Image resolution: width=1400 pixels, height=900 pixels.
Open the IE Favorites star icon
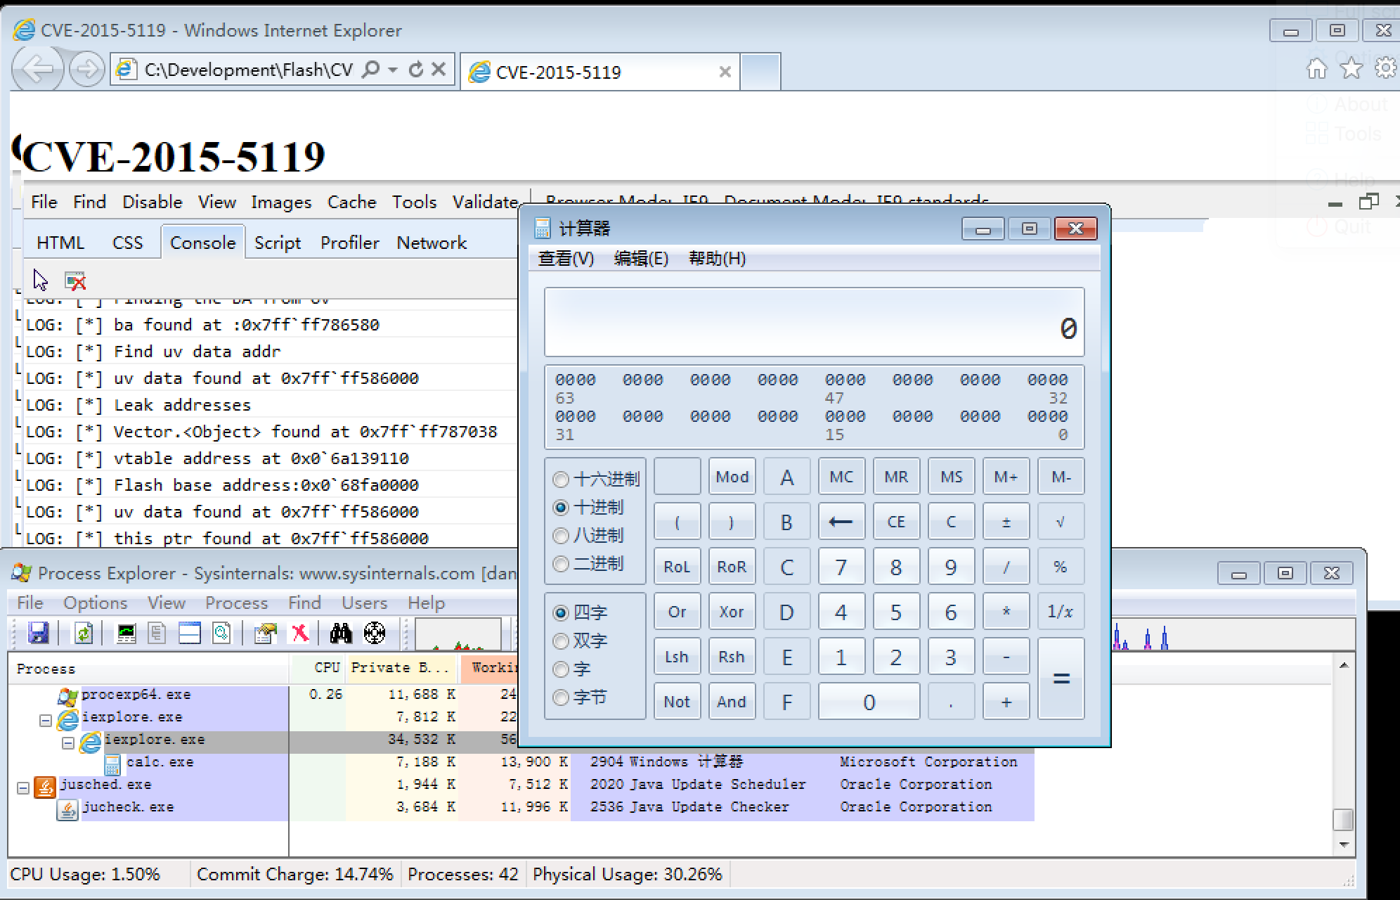click(x=1351, y=68)
